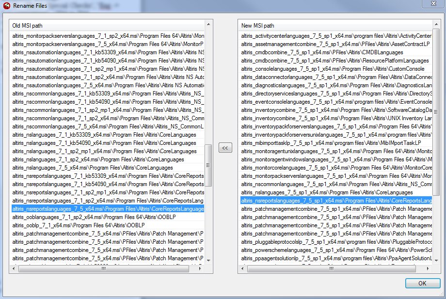Click left arrow of Old MSI horizontal scrollbar
Image resolution: width=446 pixels, height=299 pixels.
14,268
